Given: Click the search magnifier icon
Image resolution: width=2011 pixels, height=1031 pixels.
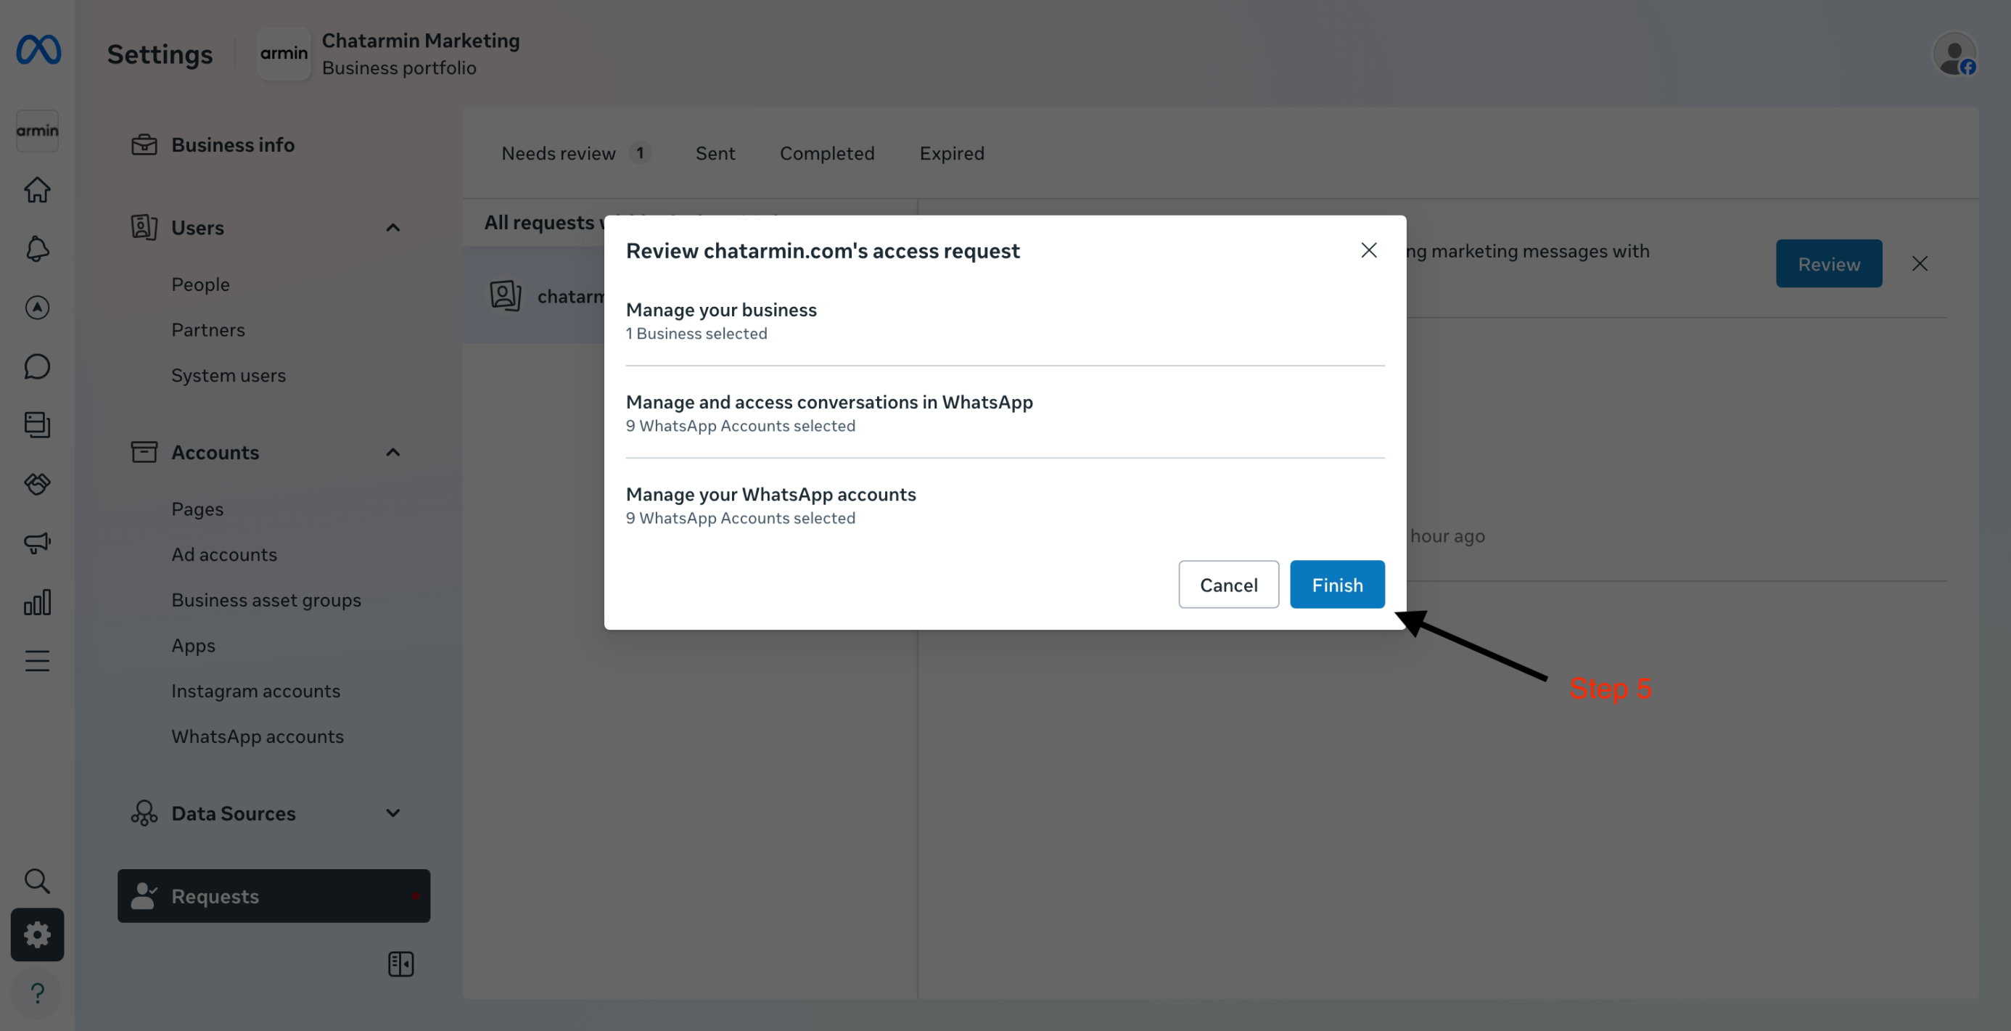Looking at the screenshot, I should 37,880.
